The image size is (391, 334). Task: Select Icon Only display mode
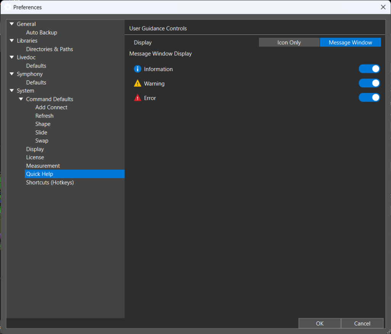tap(289, 42)
